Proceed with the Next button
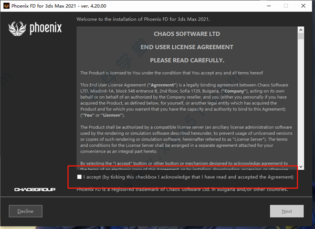This screenshot has height=229, width=315. (287, 211)
